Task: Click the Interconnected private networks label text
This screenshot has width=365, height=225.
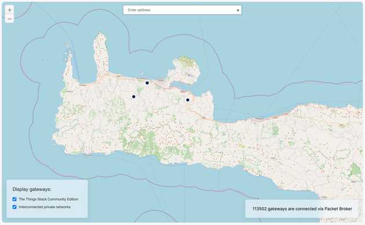Action: pos(45,207)
